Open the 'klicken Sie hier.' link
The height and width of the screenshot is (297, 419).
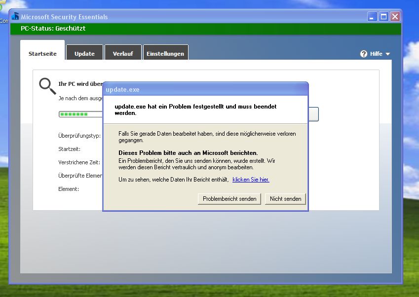(x=251, y=180)
